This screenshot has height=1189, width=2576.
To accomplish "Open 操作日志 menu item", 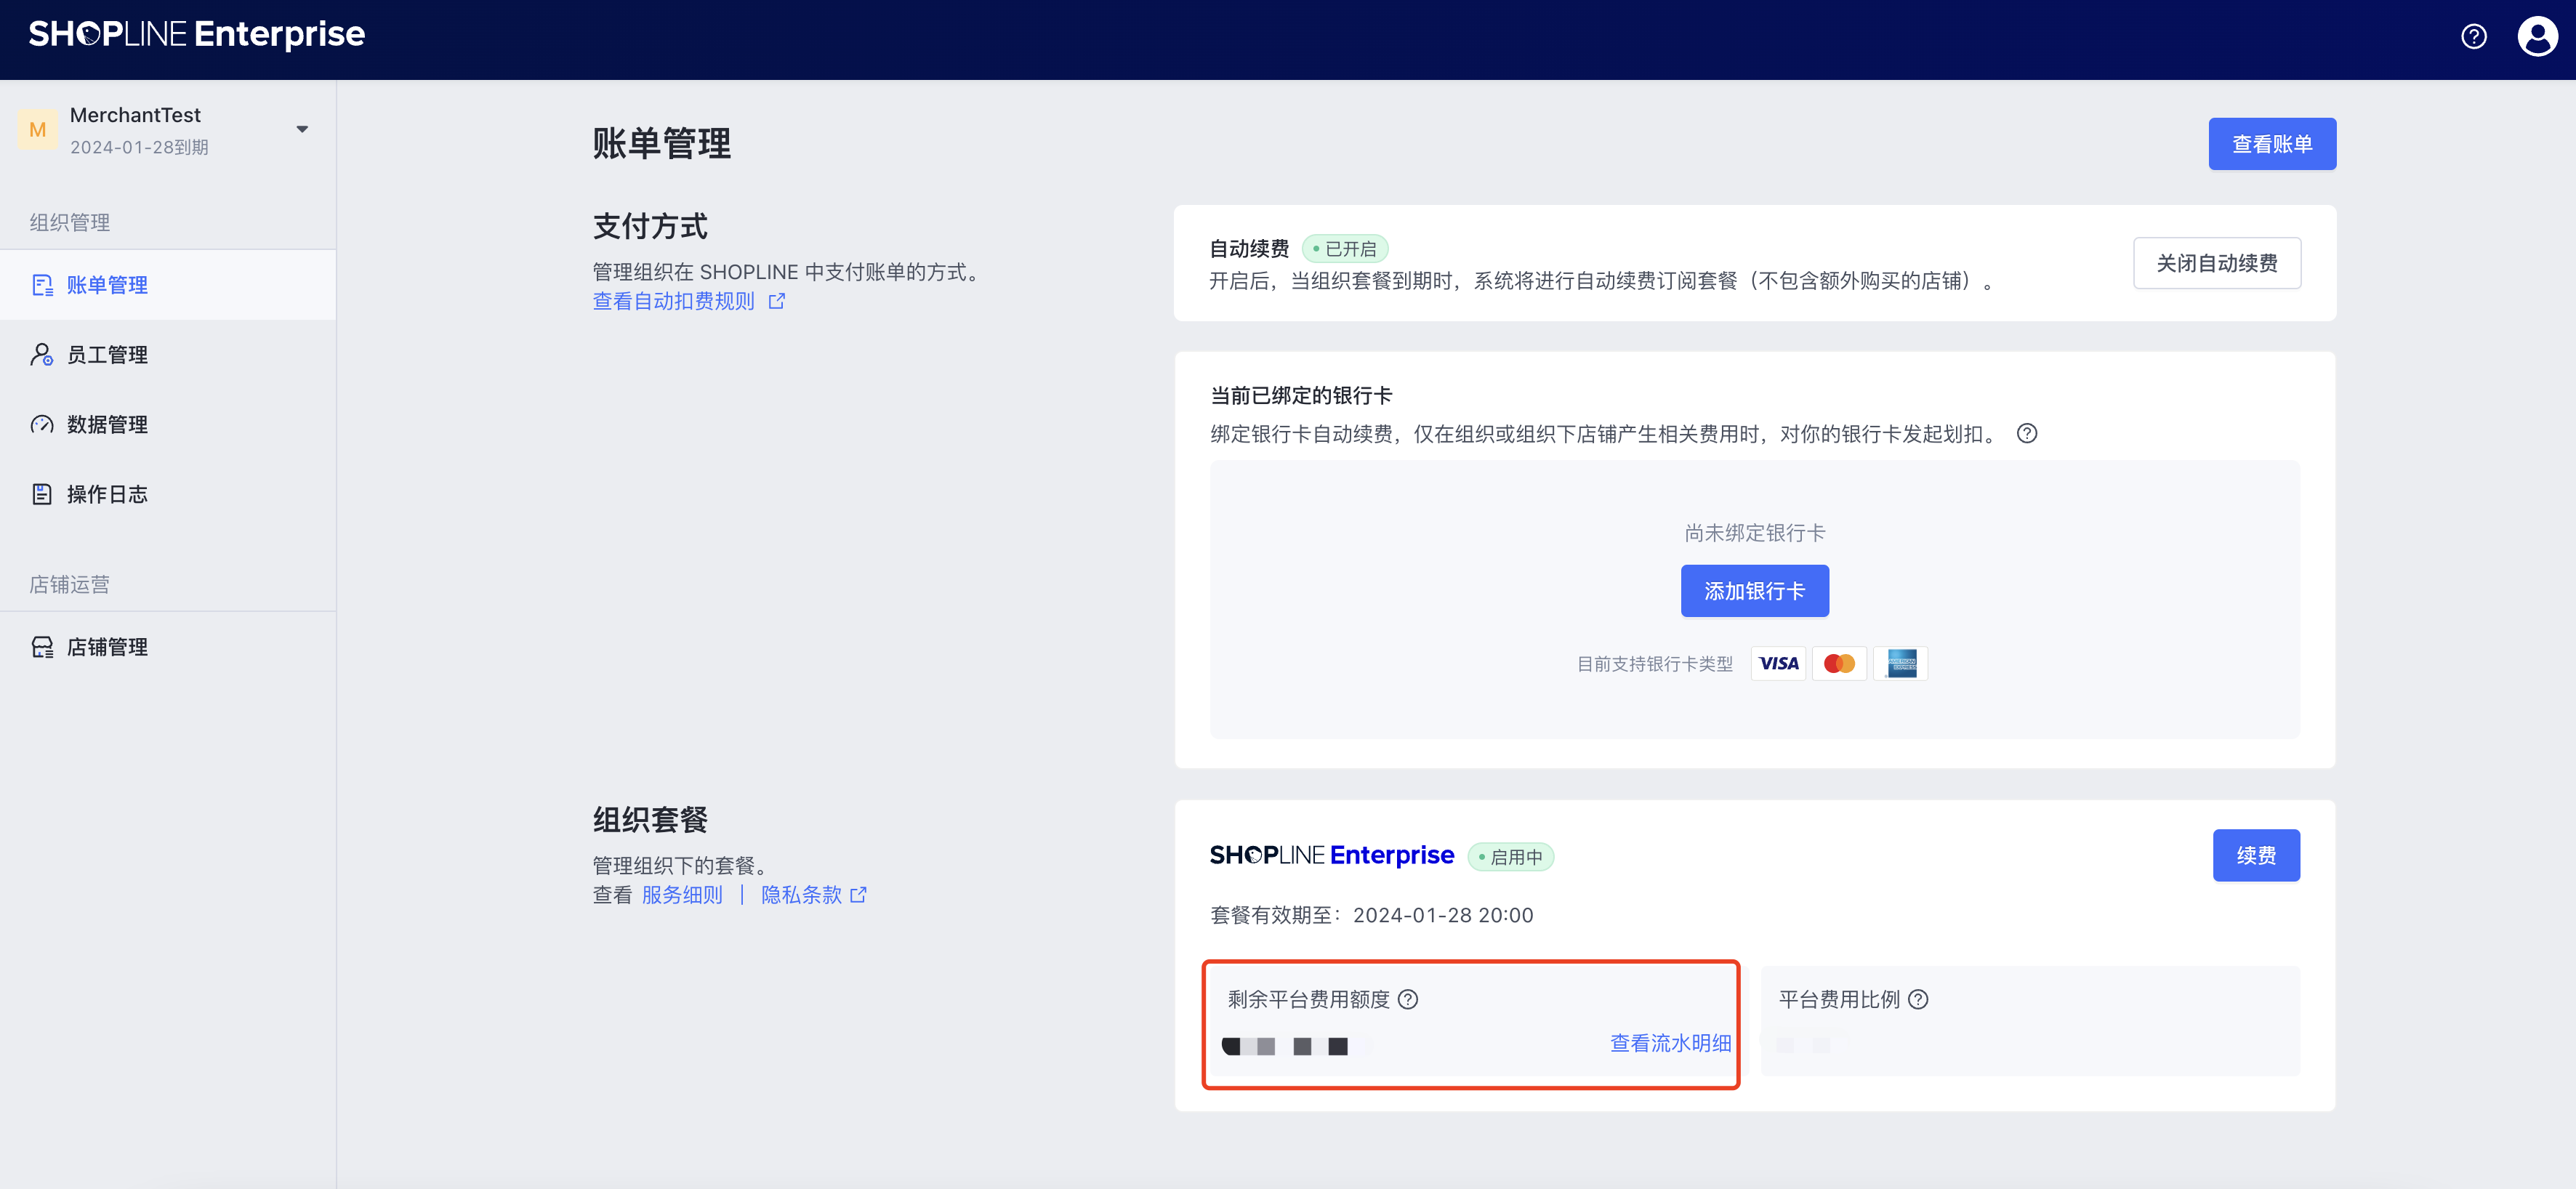I will pos(168,494).
